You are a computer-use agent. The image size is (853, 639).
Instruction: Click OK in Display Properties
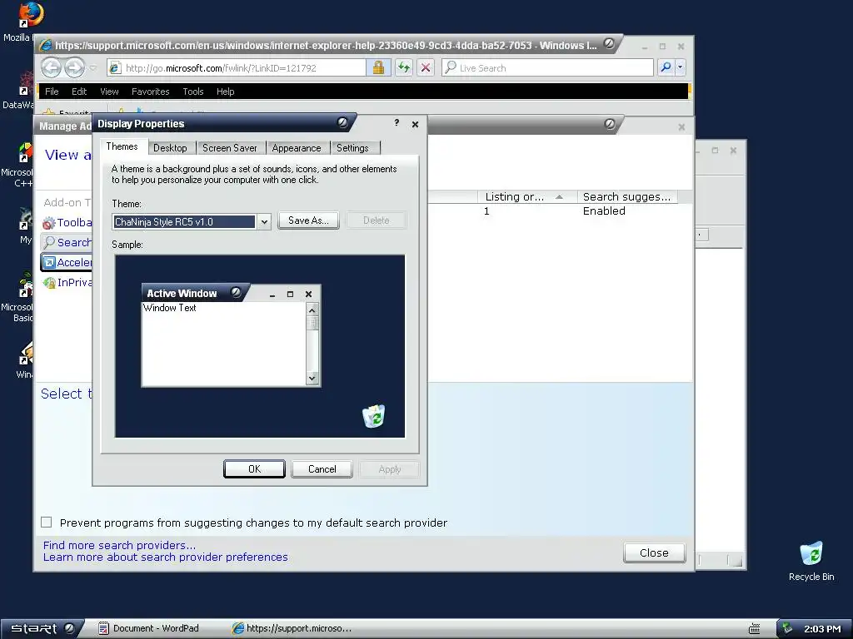(254, 469)
